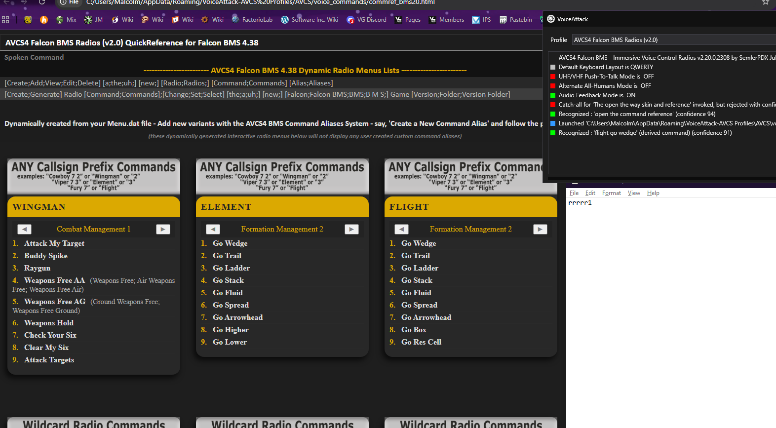Advance to next menu in ELEMENT panel

pos(351,229)
